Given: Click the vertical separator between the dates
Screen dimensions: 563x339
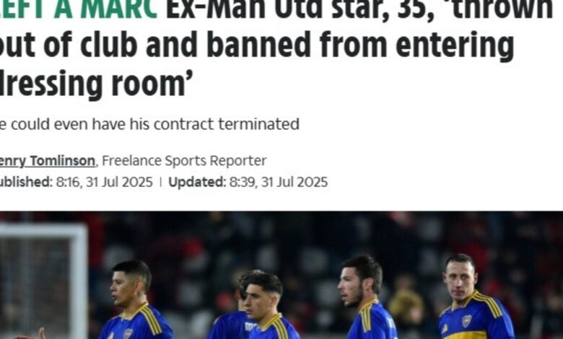Looking at the screenshot, I should (160, 182).
